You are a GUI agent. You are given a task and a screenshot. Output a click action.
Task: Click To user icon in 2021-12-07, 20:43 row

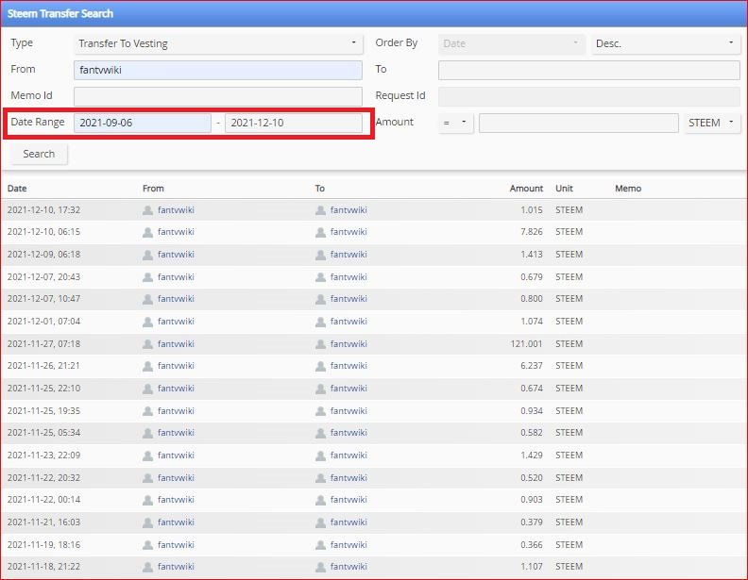(320, 277)
